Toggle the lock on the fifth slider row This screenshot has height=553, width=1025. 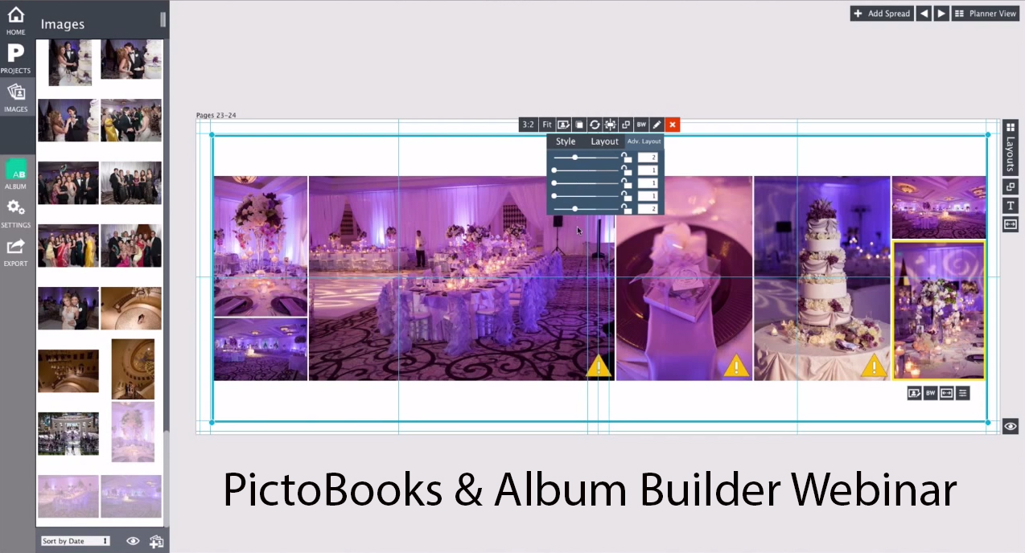tap(626, 208)
